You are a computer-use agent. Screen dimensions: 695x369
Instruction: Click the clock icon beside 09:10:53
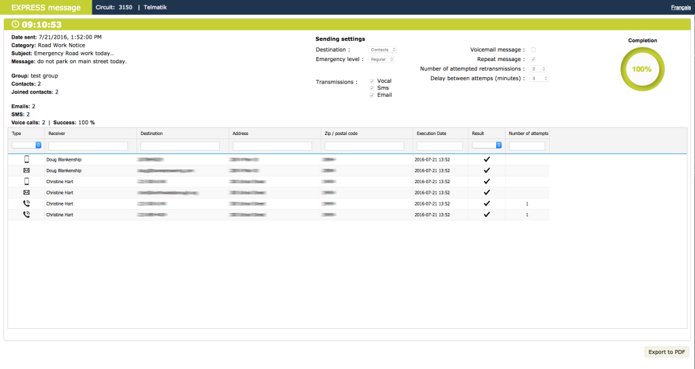[16, 24]
